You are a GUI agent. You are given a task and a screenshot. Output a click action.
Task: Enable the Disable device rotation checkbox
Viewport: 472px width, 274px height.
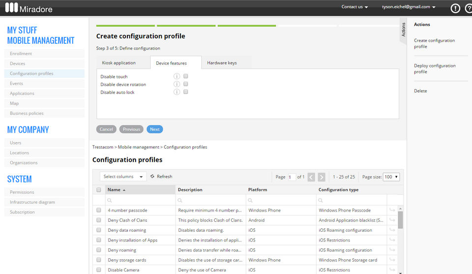point(186,84)
